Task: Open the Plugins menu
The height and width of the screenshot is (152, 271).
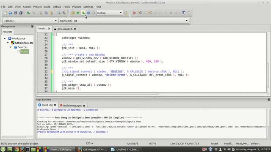Action: pos(77,7)
